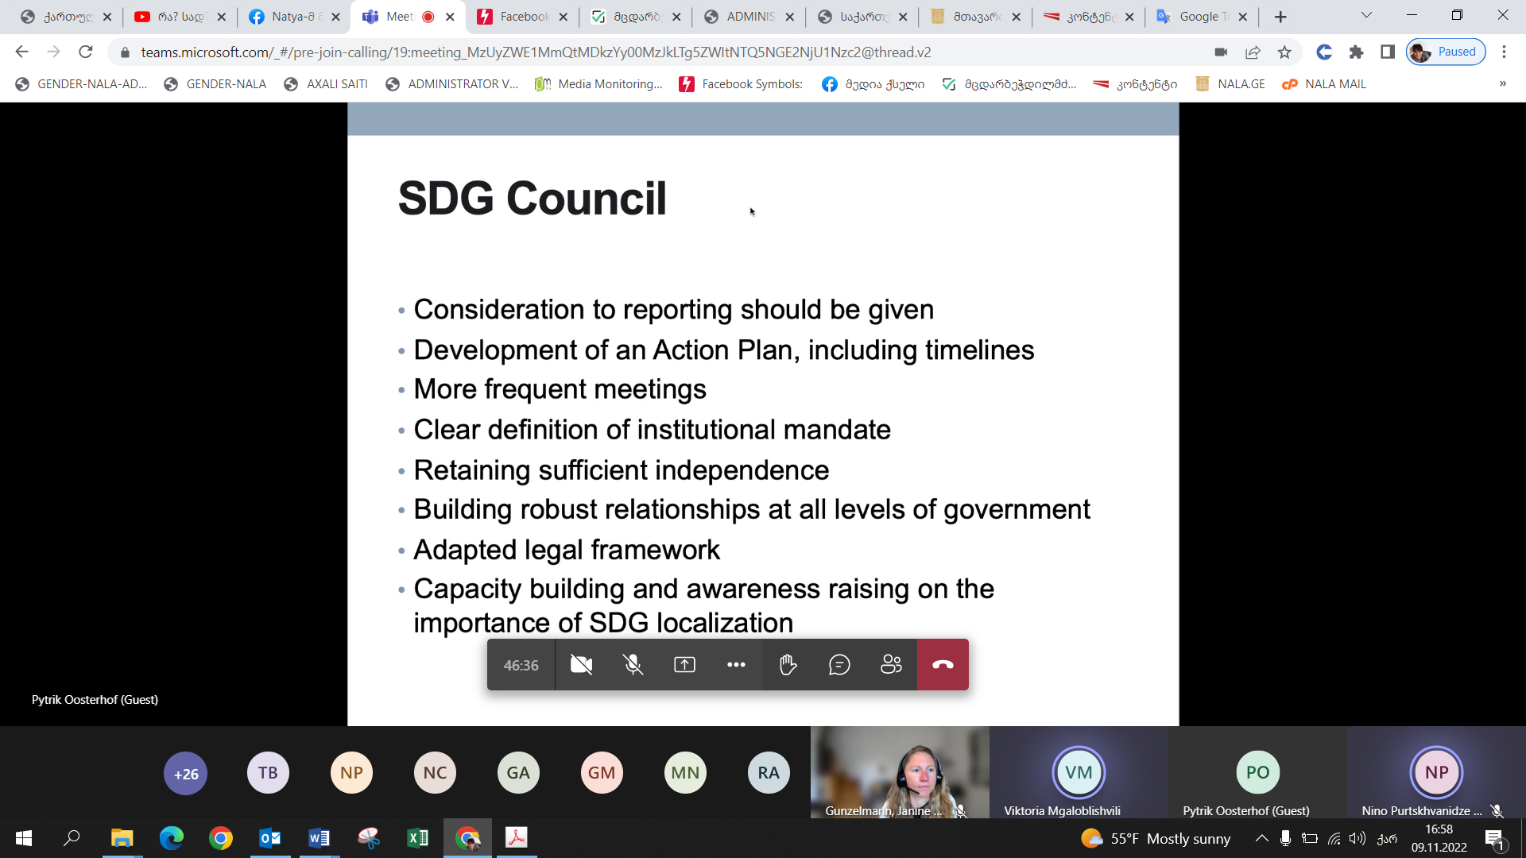Click the share page icon in address bar
The height and width of the screenshot is (858, 1526).
pos(1253,52)
